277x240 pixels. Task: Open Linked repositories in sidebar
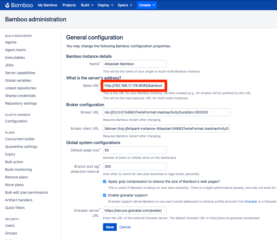21,88
